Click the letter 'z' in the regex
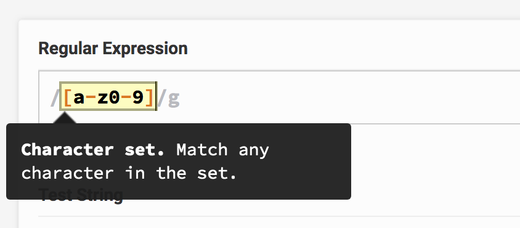This screenshot has height=228, width=520. [x=102, y=97]
